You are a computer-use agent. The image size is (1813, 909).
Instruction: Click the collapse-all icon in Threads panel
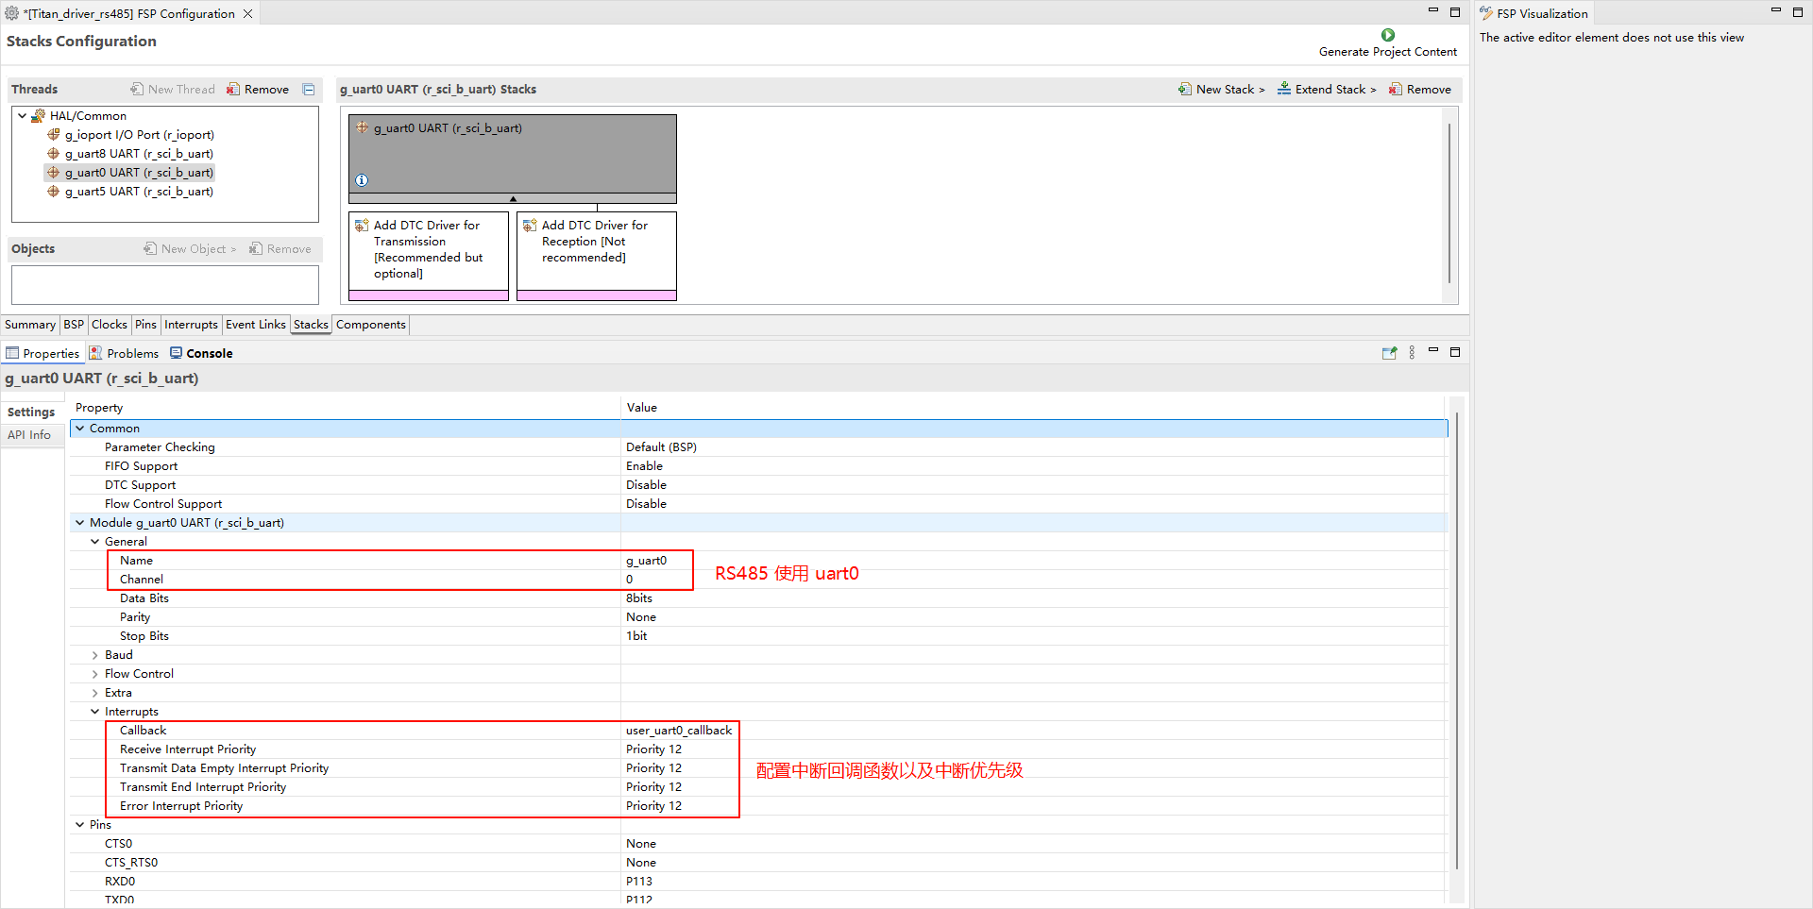tap(309, 90)
